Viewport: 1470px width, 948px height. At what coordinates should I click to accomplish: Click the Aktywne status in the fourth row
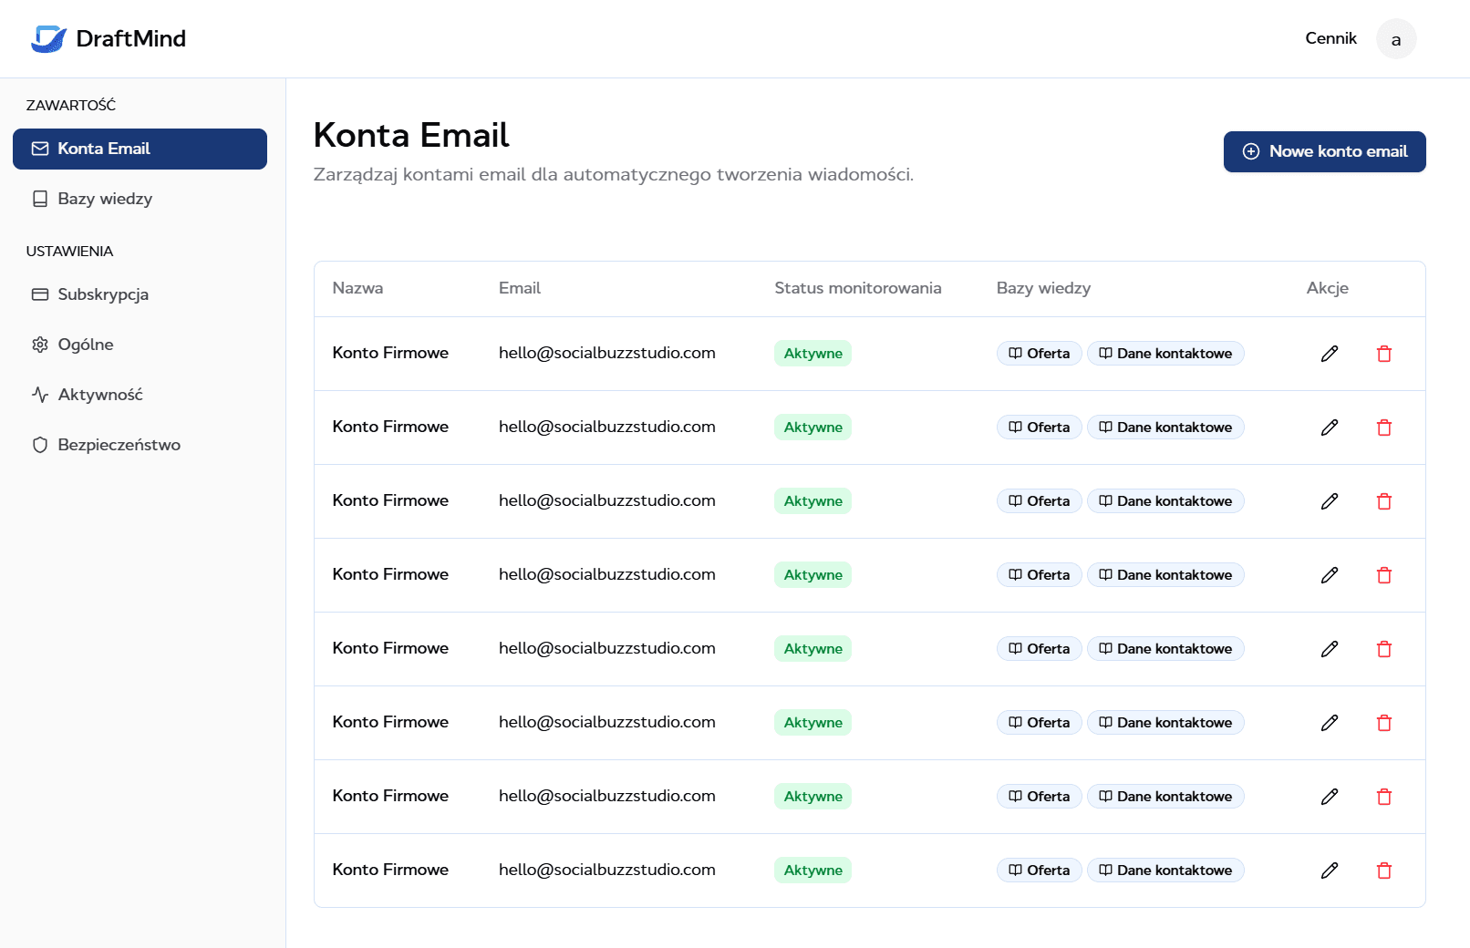pyautogui.click(x=813, y=575)
